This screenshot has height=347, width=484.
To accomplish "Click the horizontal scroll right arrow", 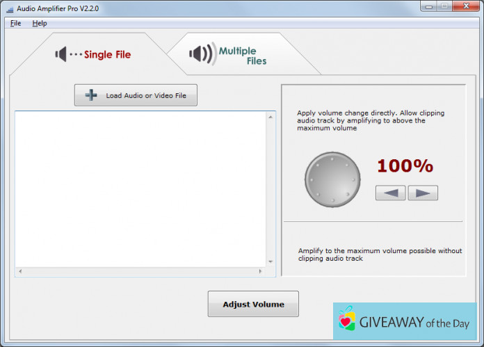I will pyautogui.click(x=262, y=271).
